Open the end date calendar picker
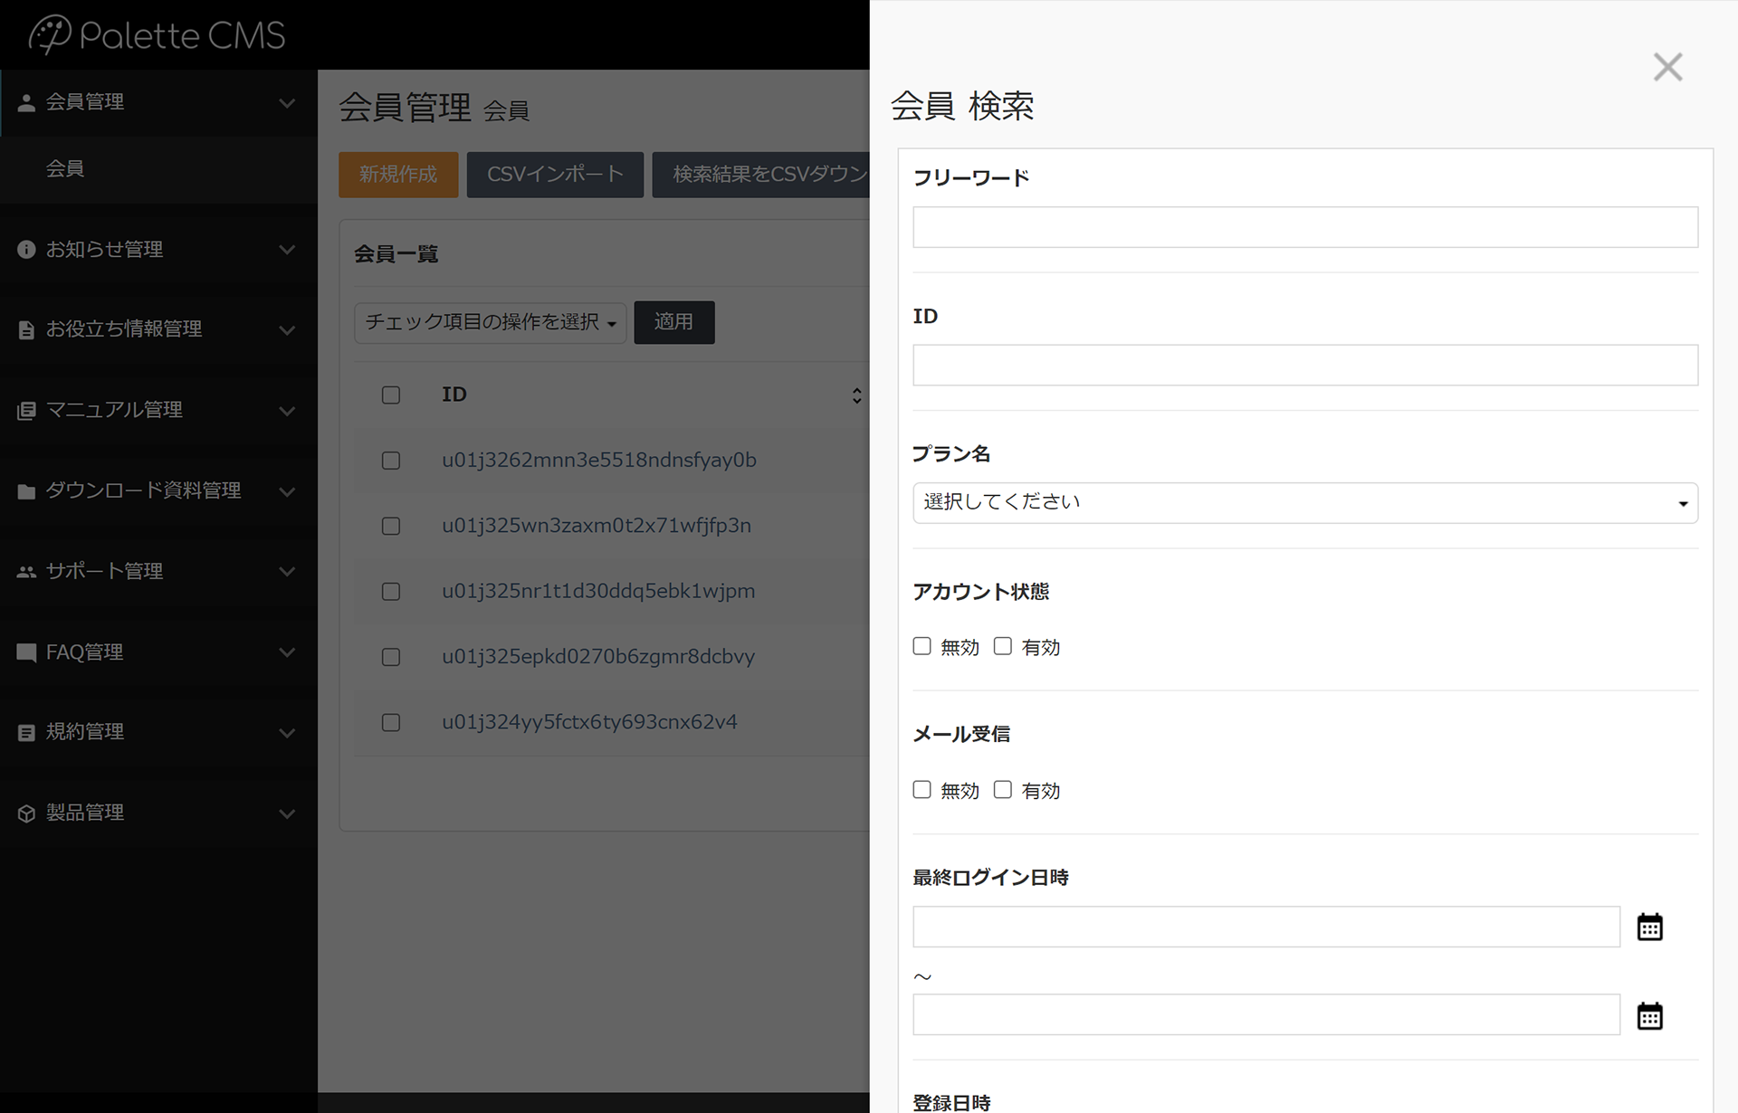Viewport: 1738px width, 1113px height. [1649, 1015]
